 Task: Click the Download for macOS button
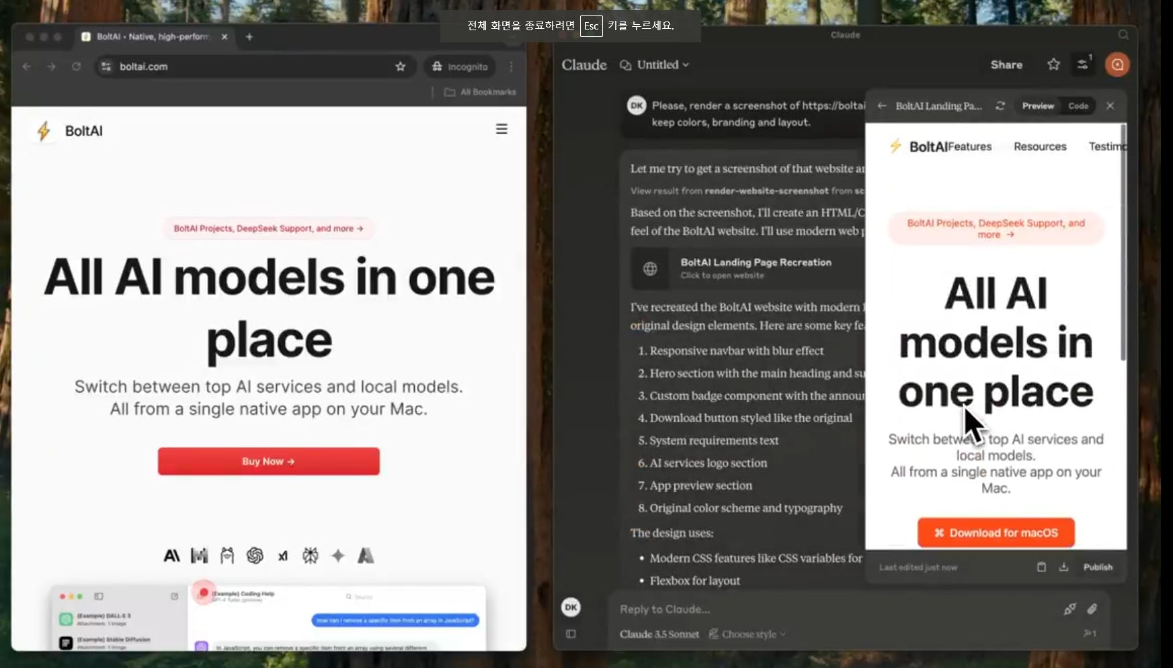[x=996, y=533]
